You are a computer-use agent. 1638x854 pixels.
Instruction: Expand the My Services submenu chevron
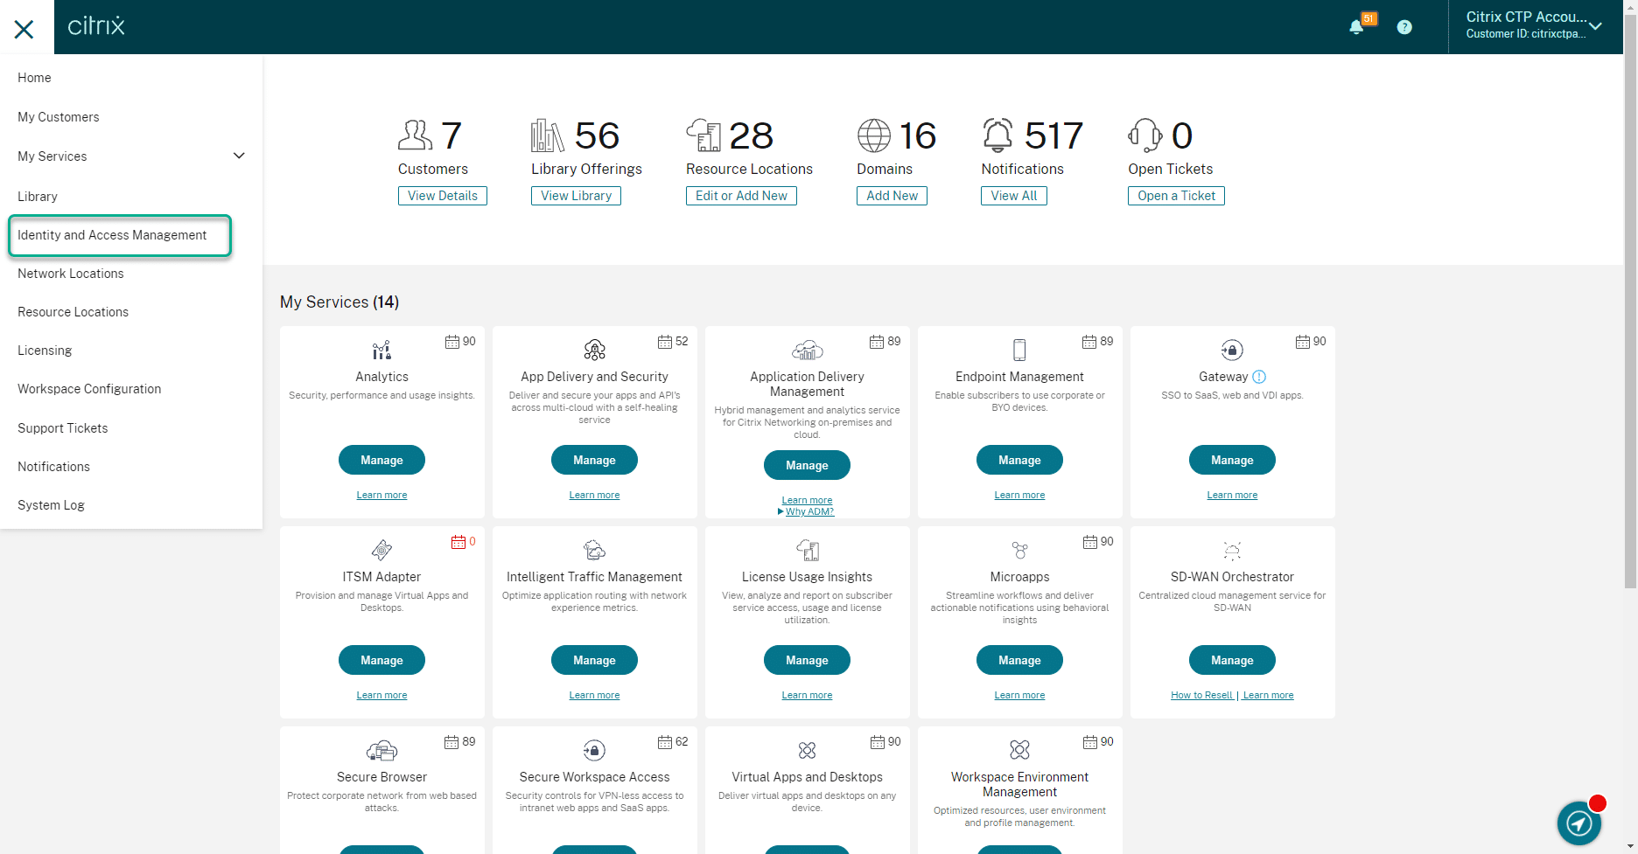[x=239, y=156]
